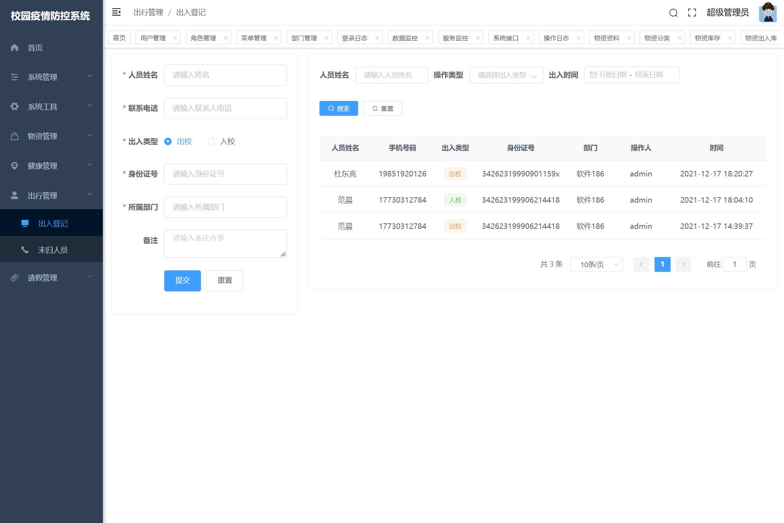Click the 请输入身份证号 input field
This screenshot has width=784, height=523.
225,174
